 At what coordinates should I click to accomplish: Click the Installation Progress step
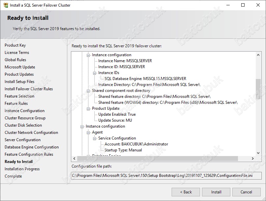(x=22, y=169)
